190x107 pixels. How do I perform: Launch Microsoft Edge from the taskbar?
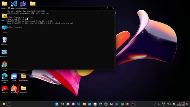[100, 104]
